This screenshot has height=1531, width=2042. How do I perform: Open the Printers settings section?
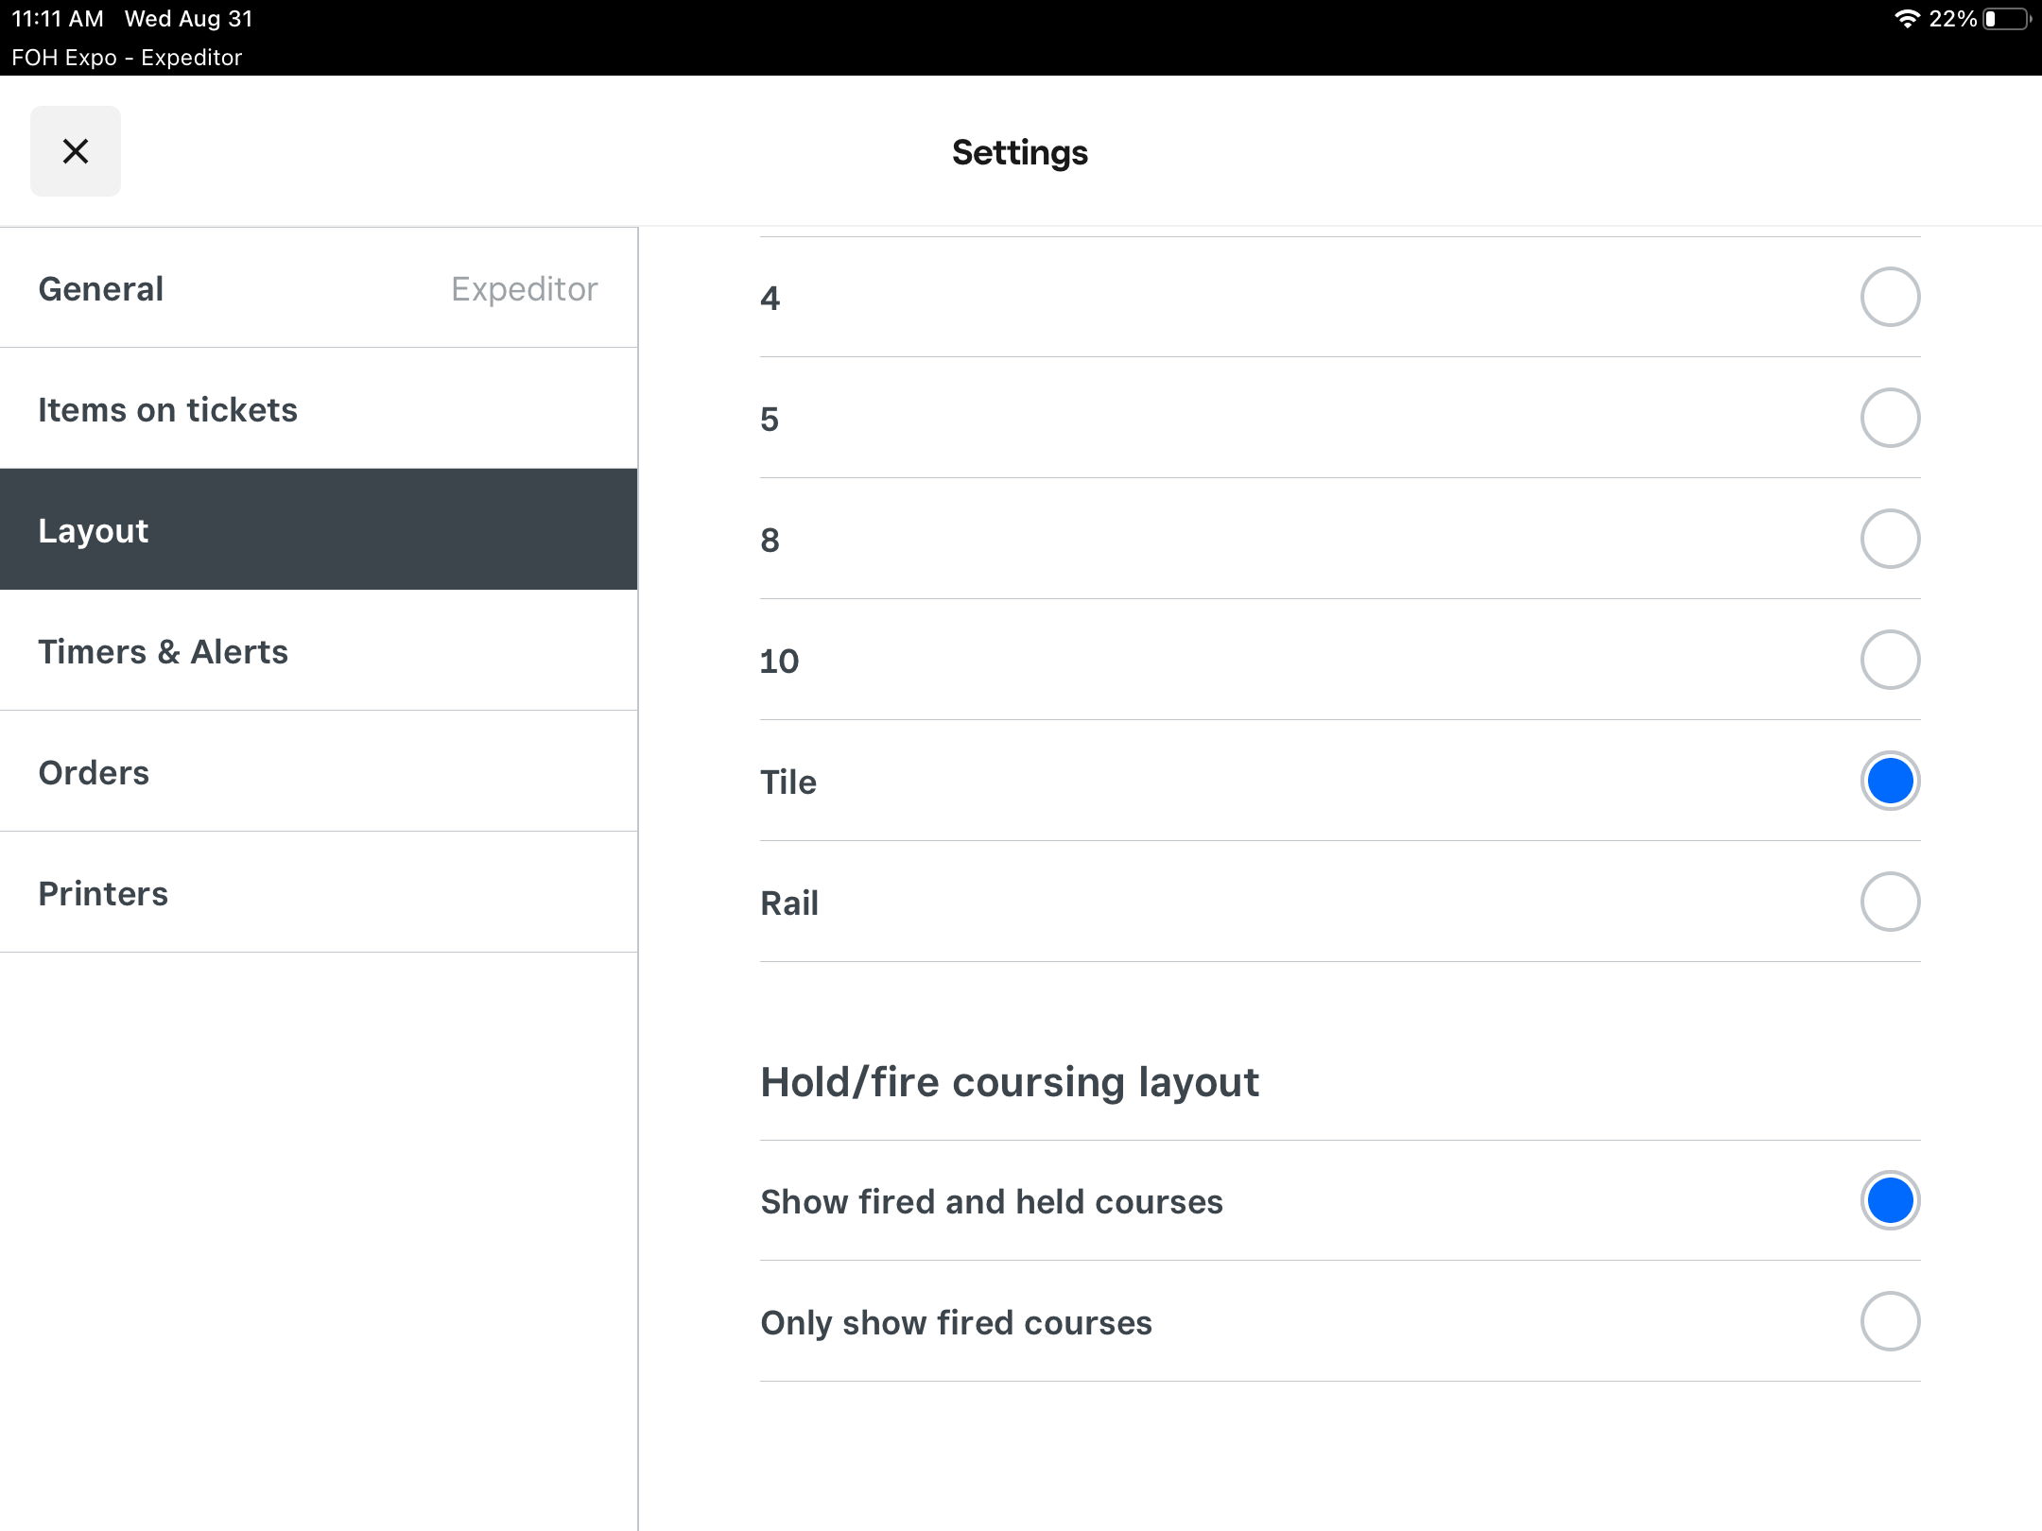click(x=103, y=893)
